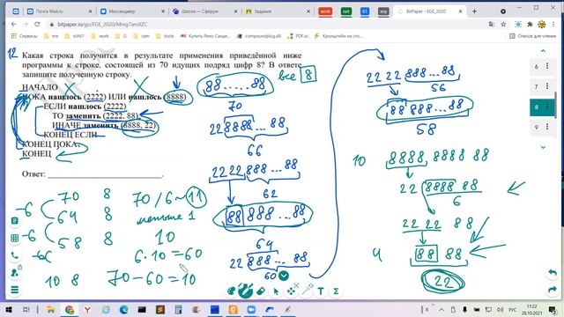Image resolution: width=564 pixels, height=317 pixels.
Task: Open the green 'net' tab group
Action: [346, 11]
